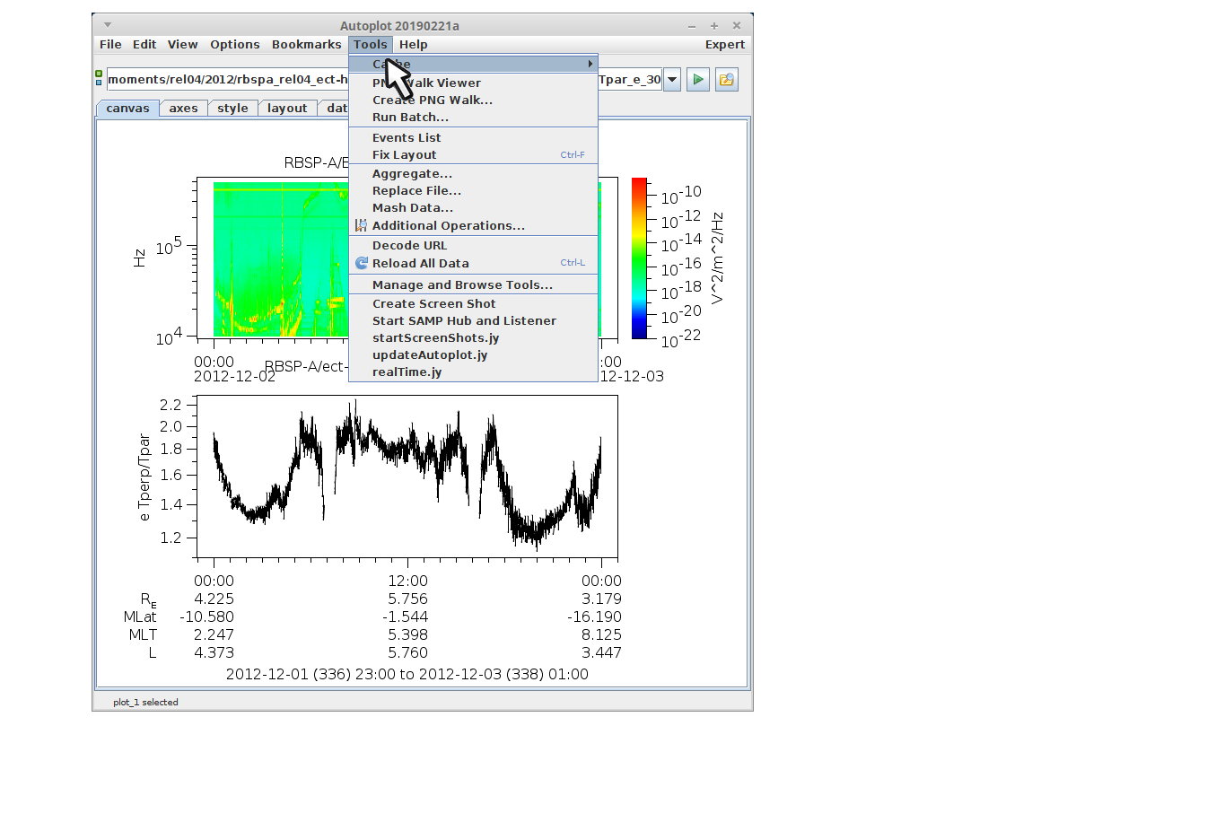The image size is (1207, 822).
Task: Select Create PNG Walk menu entry
Action: (x=433, y=101)
